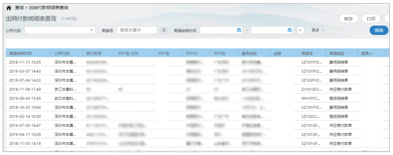393x155 pixels.
Task: Click the 单据类型 column header
Action: (x=336, y=53)
